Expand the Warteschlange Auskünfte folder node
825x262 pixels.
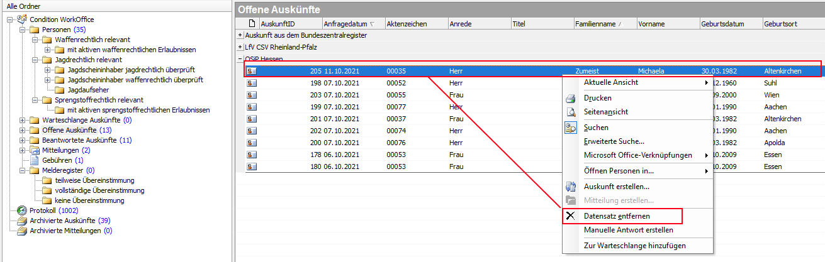tap(23, 120)
